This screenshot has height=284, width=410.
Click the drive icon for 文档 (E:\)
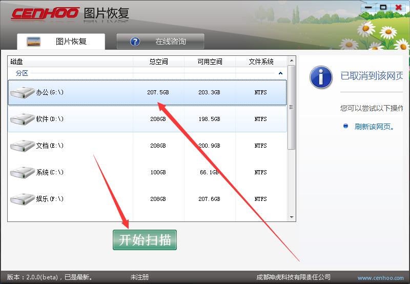coord(23,146)
